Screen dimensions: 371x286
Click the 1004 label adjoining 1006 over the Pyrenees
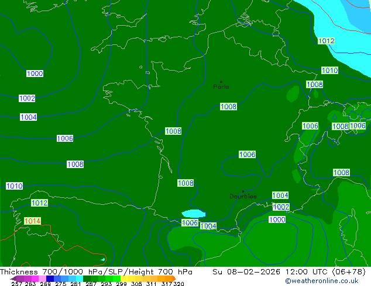(x=208, y=226)
